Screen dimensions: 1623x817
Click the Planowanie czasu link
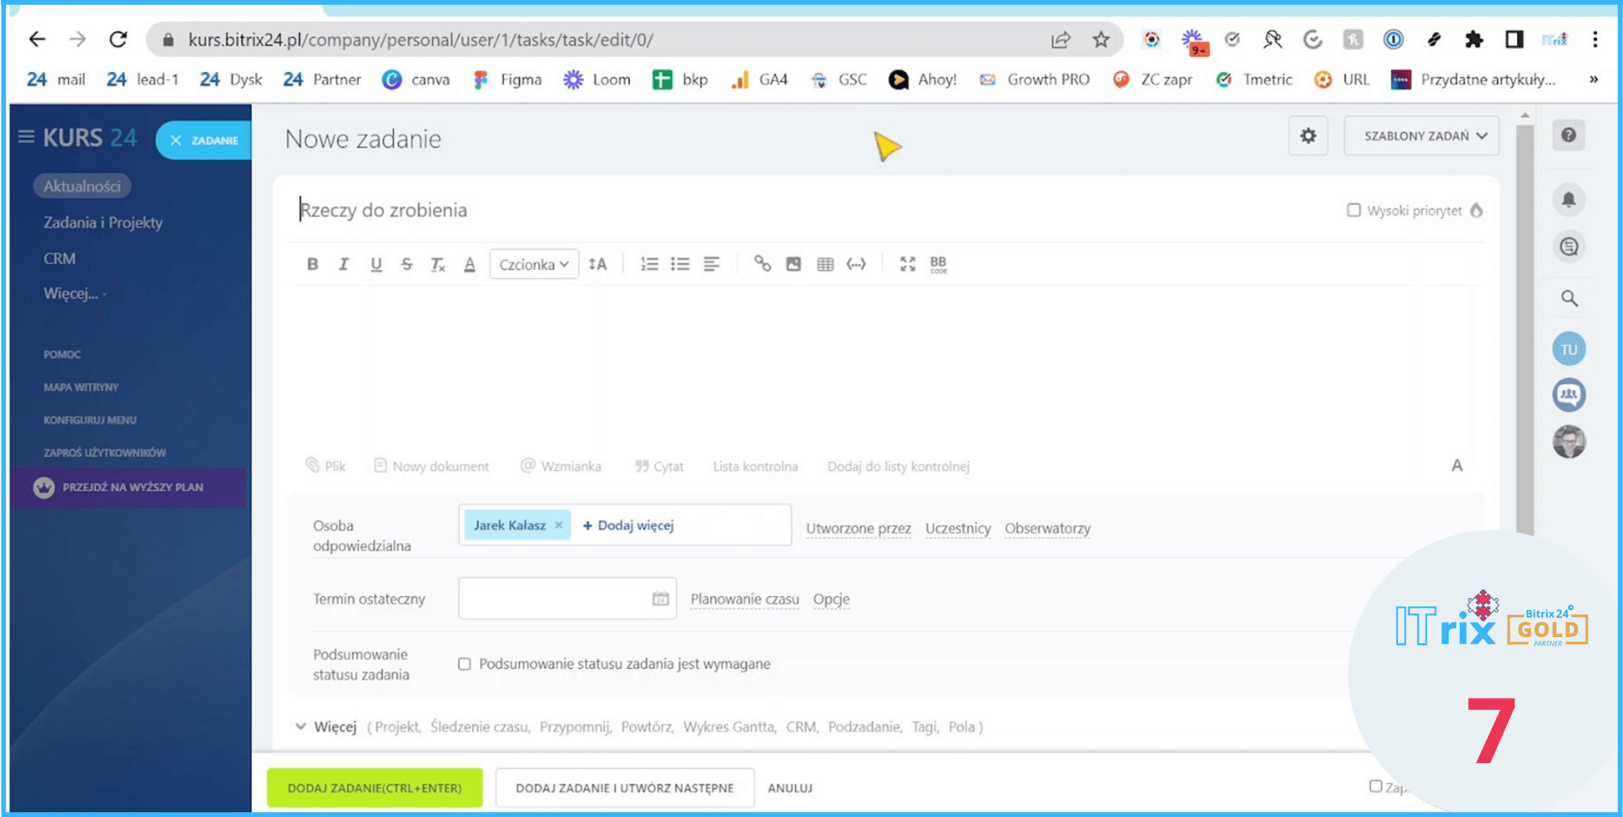(744, 599)
